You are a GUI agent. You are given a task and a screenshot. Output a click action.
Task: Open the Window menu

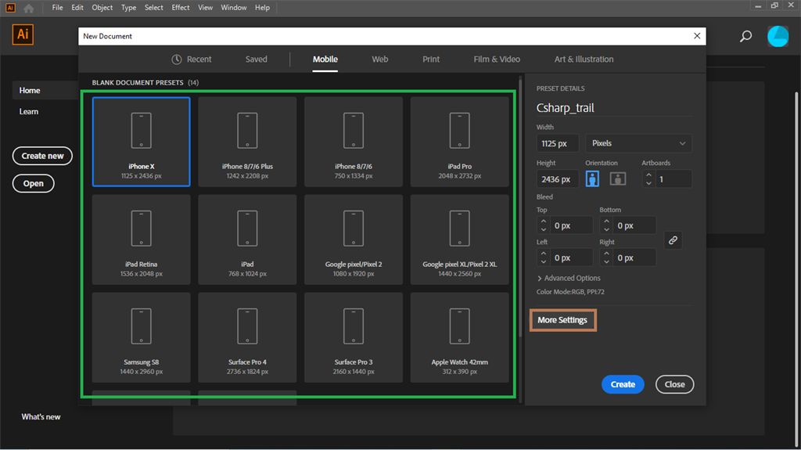234,8
